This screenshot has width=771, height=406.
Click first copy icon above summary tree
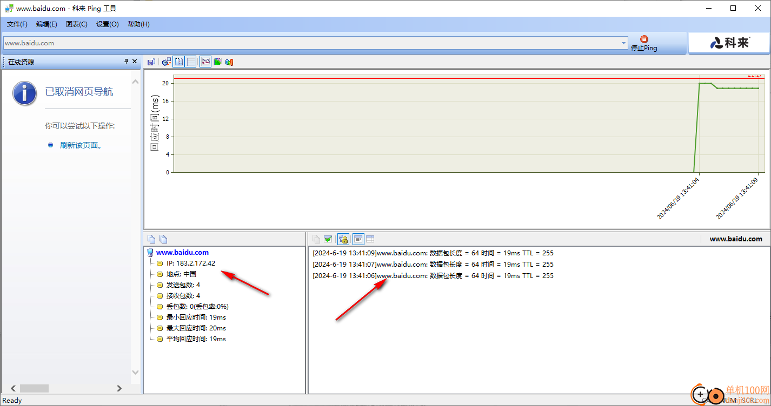[151, 239]
